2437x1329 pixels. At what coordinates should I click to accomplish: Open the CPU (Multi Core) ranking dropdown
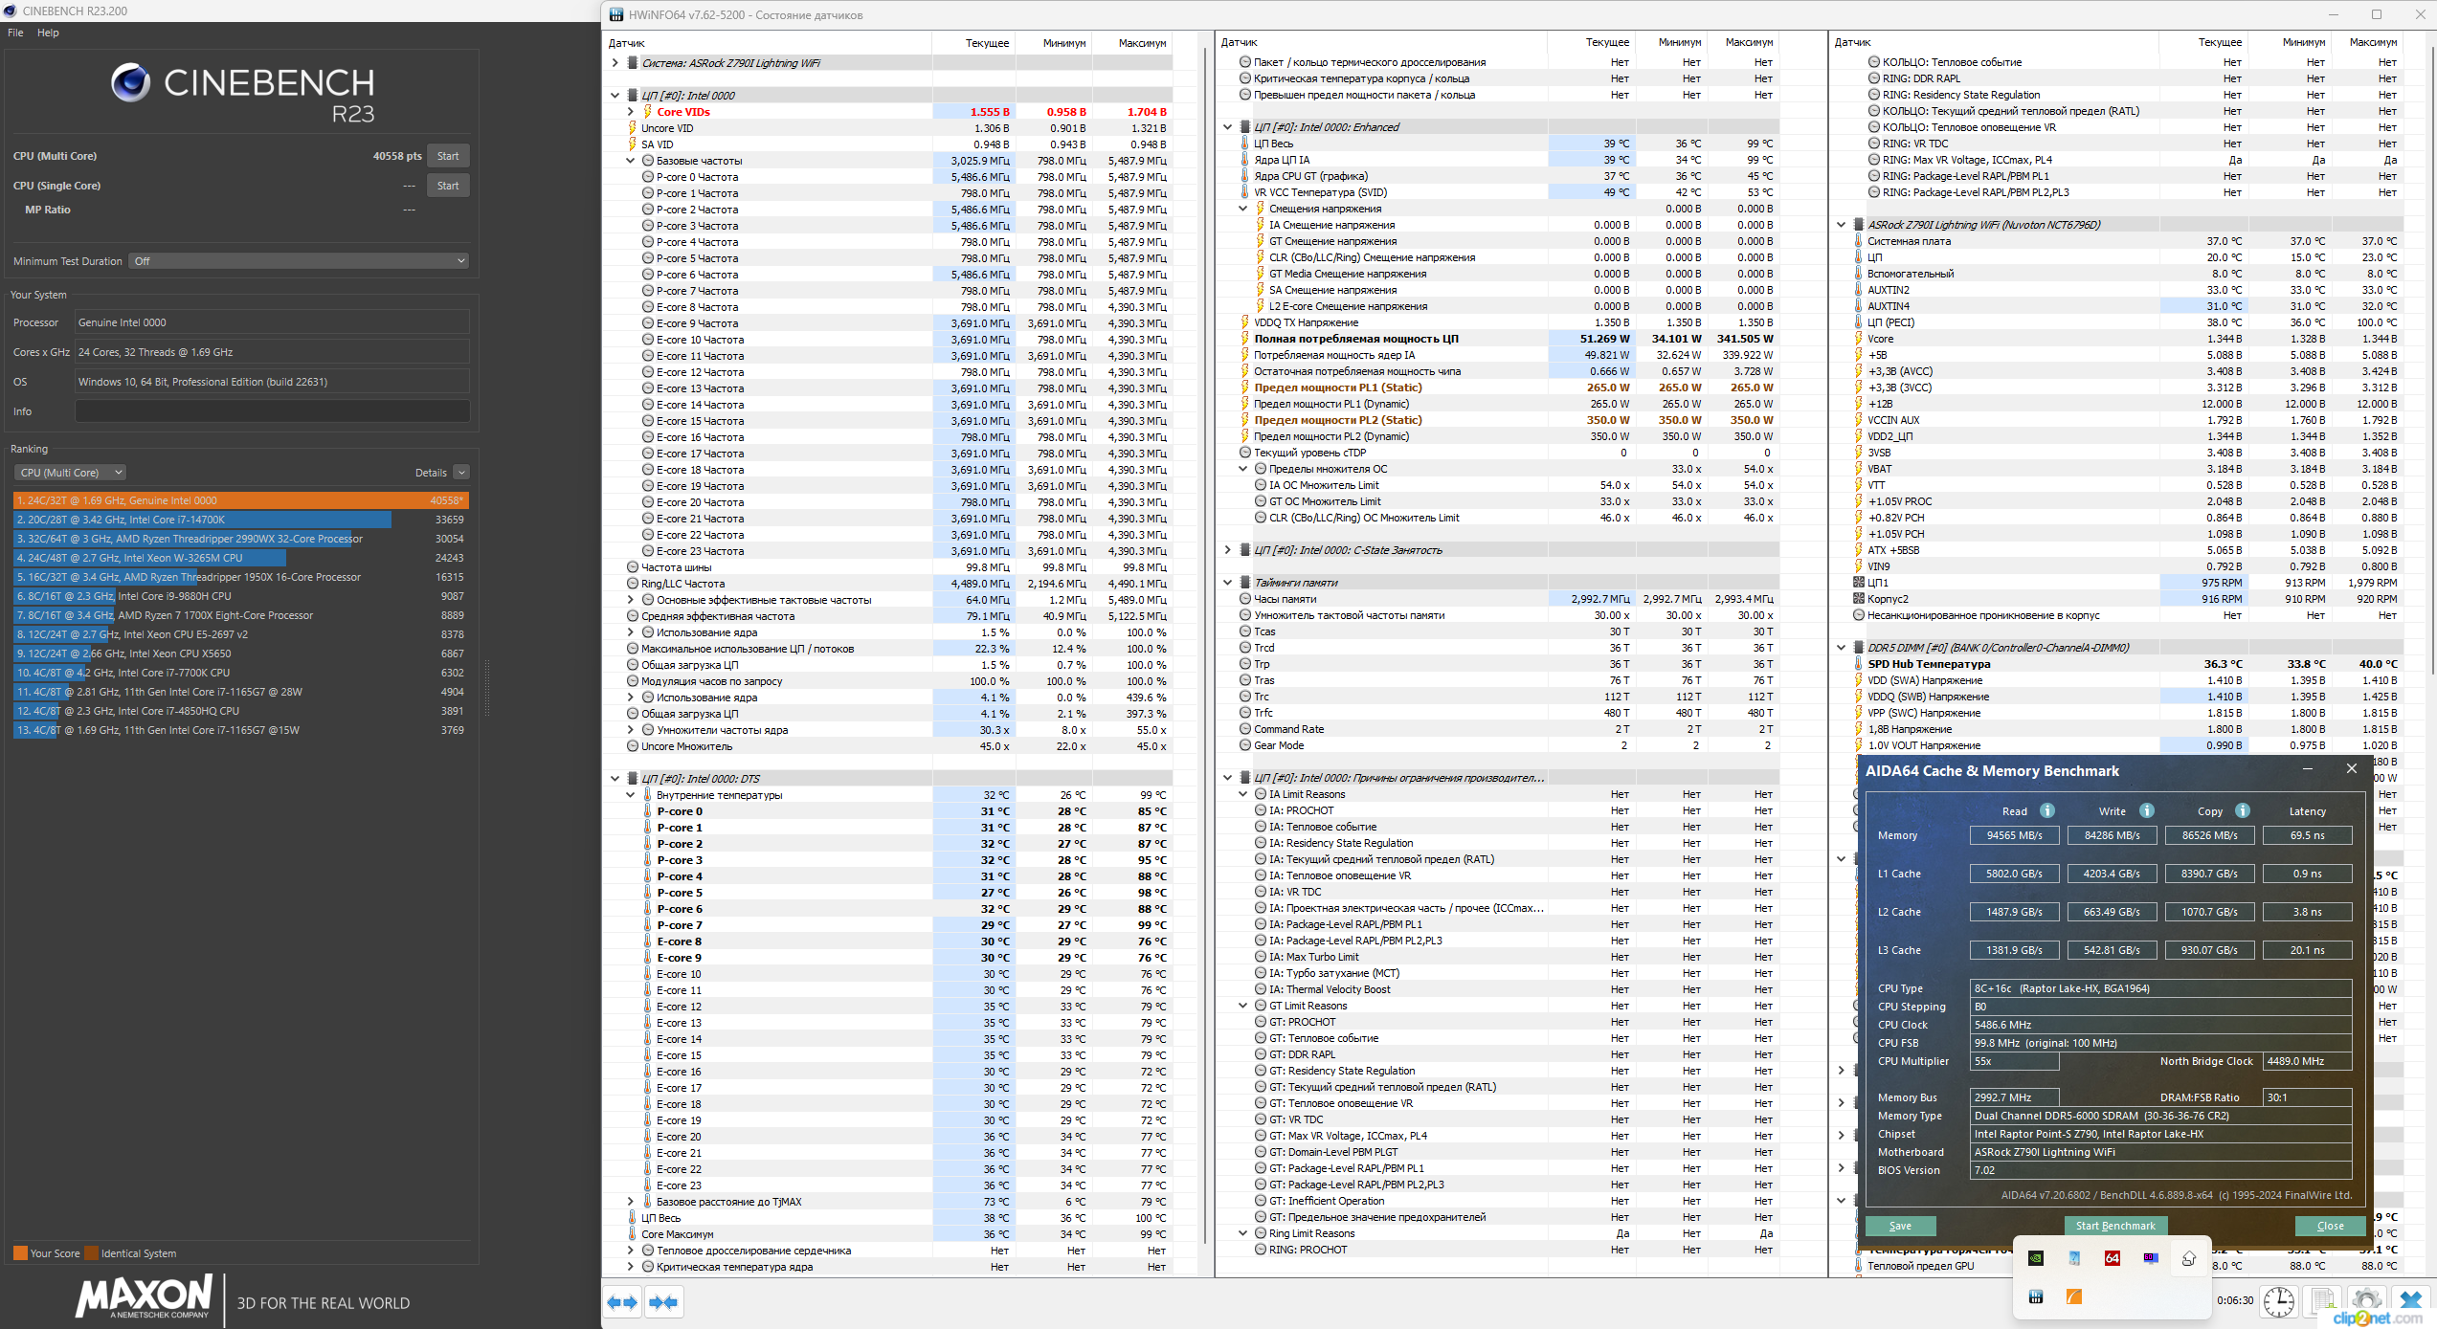point(70,473)
